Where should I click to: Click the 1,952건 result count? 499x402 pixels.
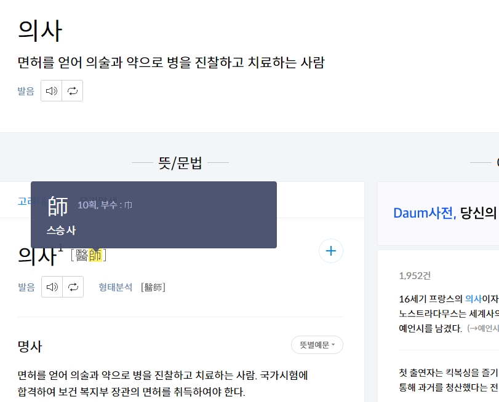pos(415,276)
